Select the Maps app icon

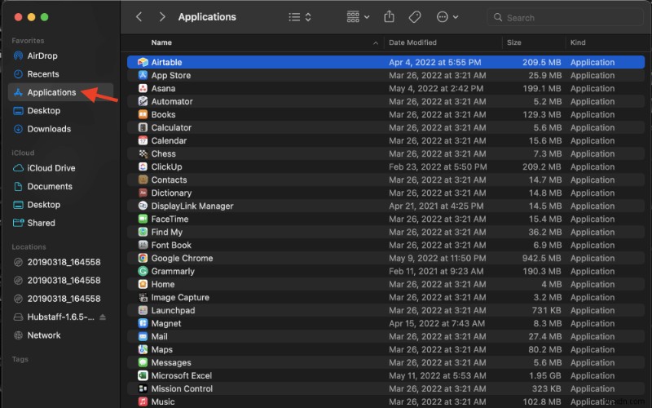143,350
